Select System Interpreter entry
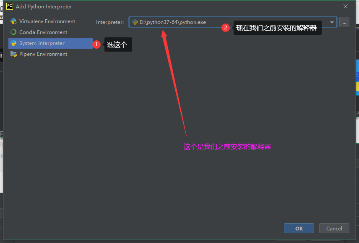 51,43
